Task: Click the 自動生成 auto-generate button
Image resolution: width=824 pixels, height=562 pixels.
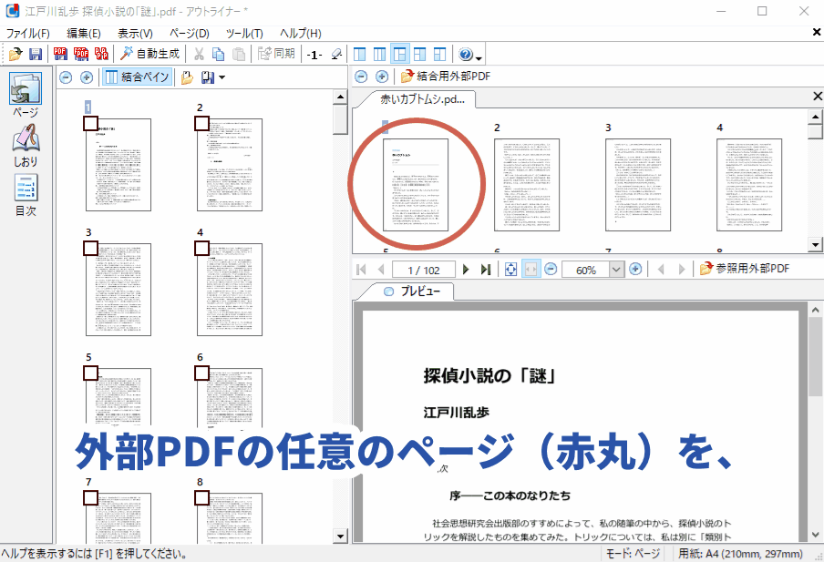Action: (150, 54)
